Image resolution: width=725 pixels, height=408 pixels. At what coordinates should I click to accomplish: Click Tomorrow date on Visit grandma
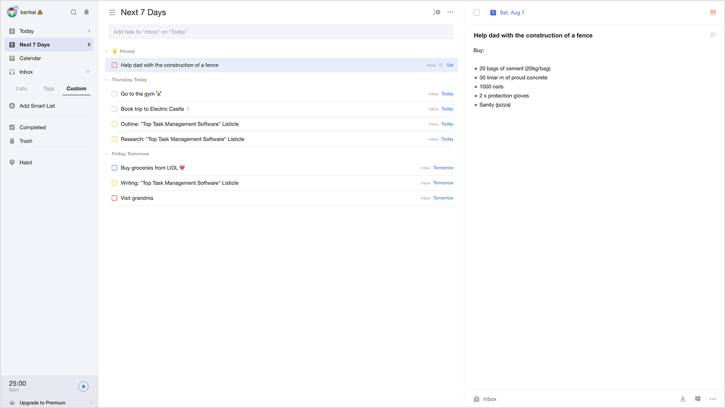pyautogui.click(x=443, y=198)
